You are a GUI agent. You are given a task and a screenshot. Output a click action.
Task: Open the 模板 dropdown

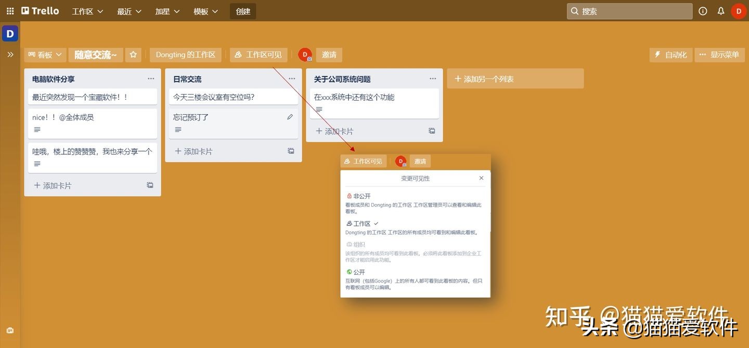pyautogui.click(x=205, y=10)
